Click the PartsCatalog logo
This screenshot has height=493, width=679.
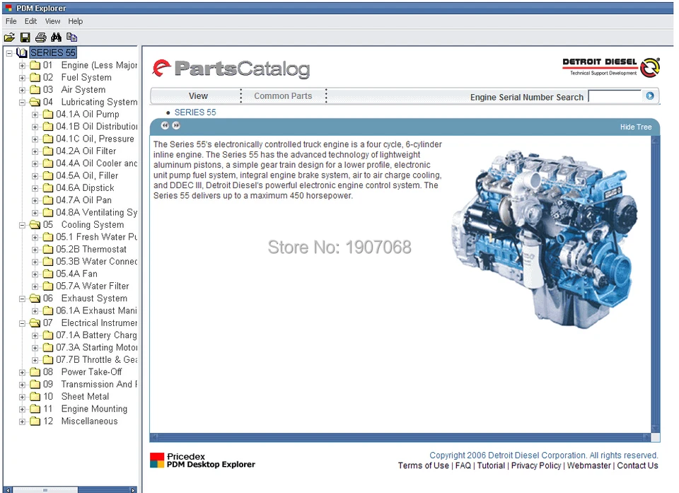coord(231,69)
